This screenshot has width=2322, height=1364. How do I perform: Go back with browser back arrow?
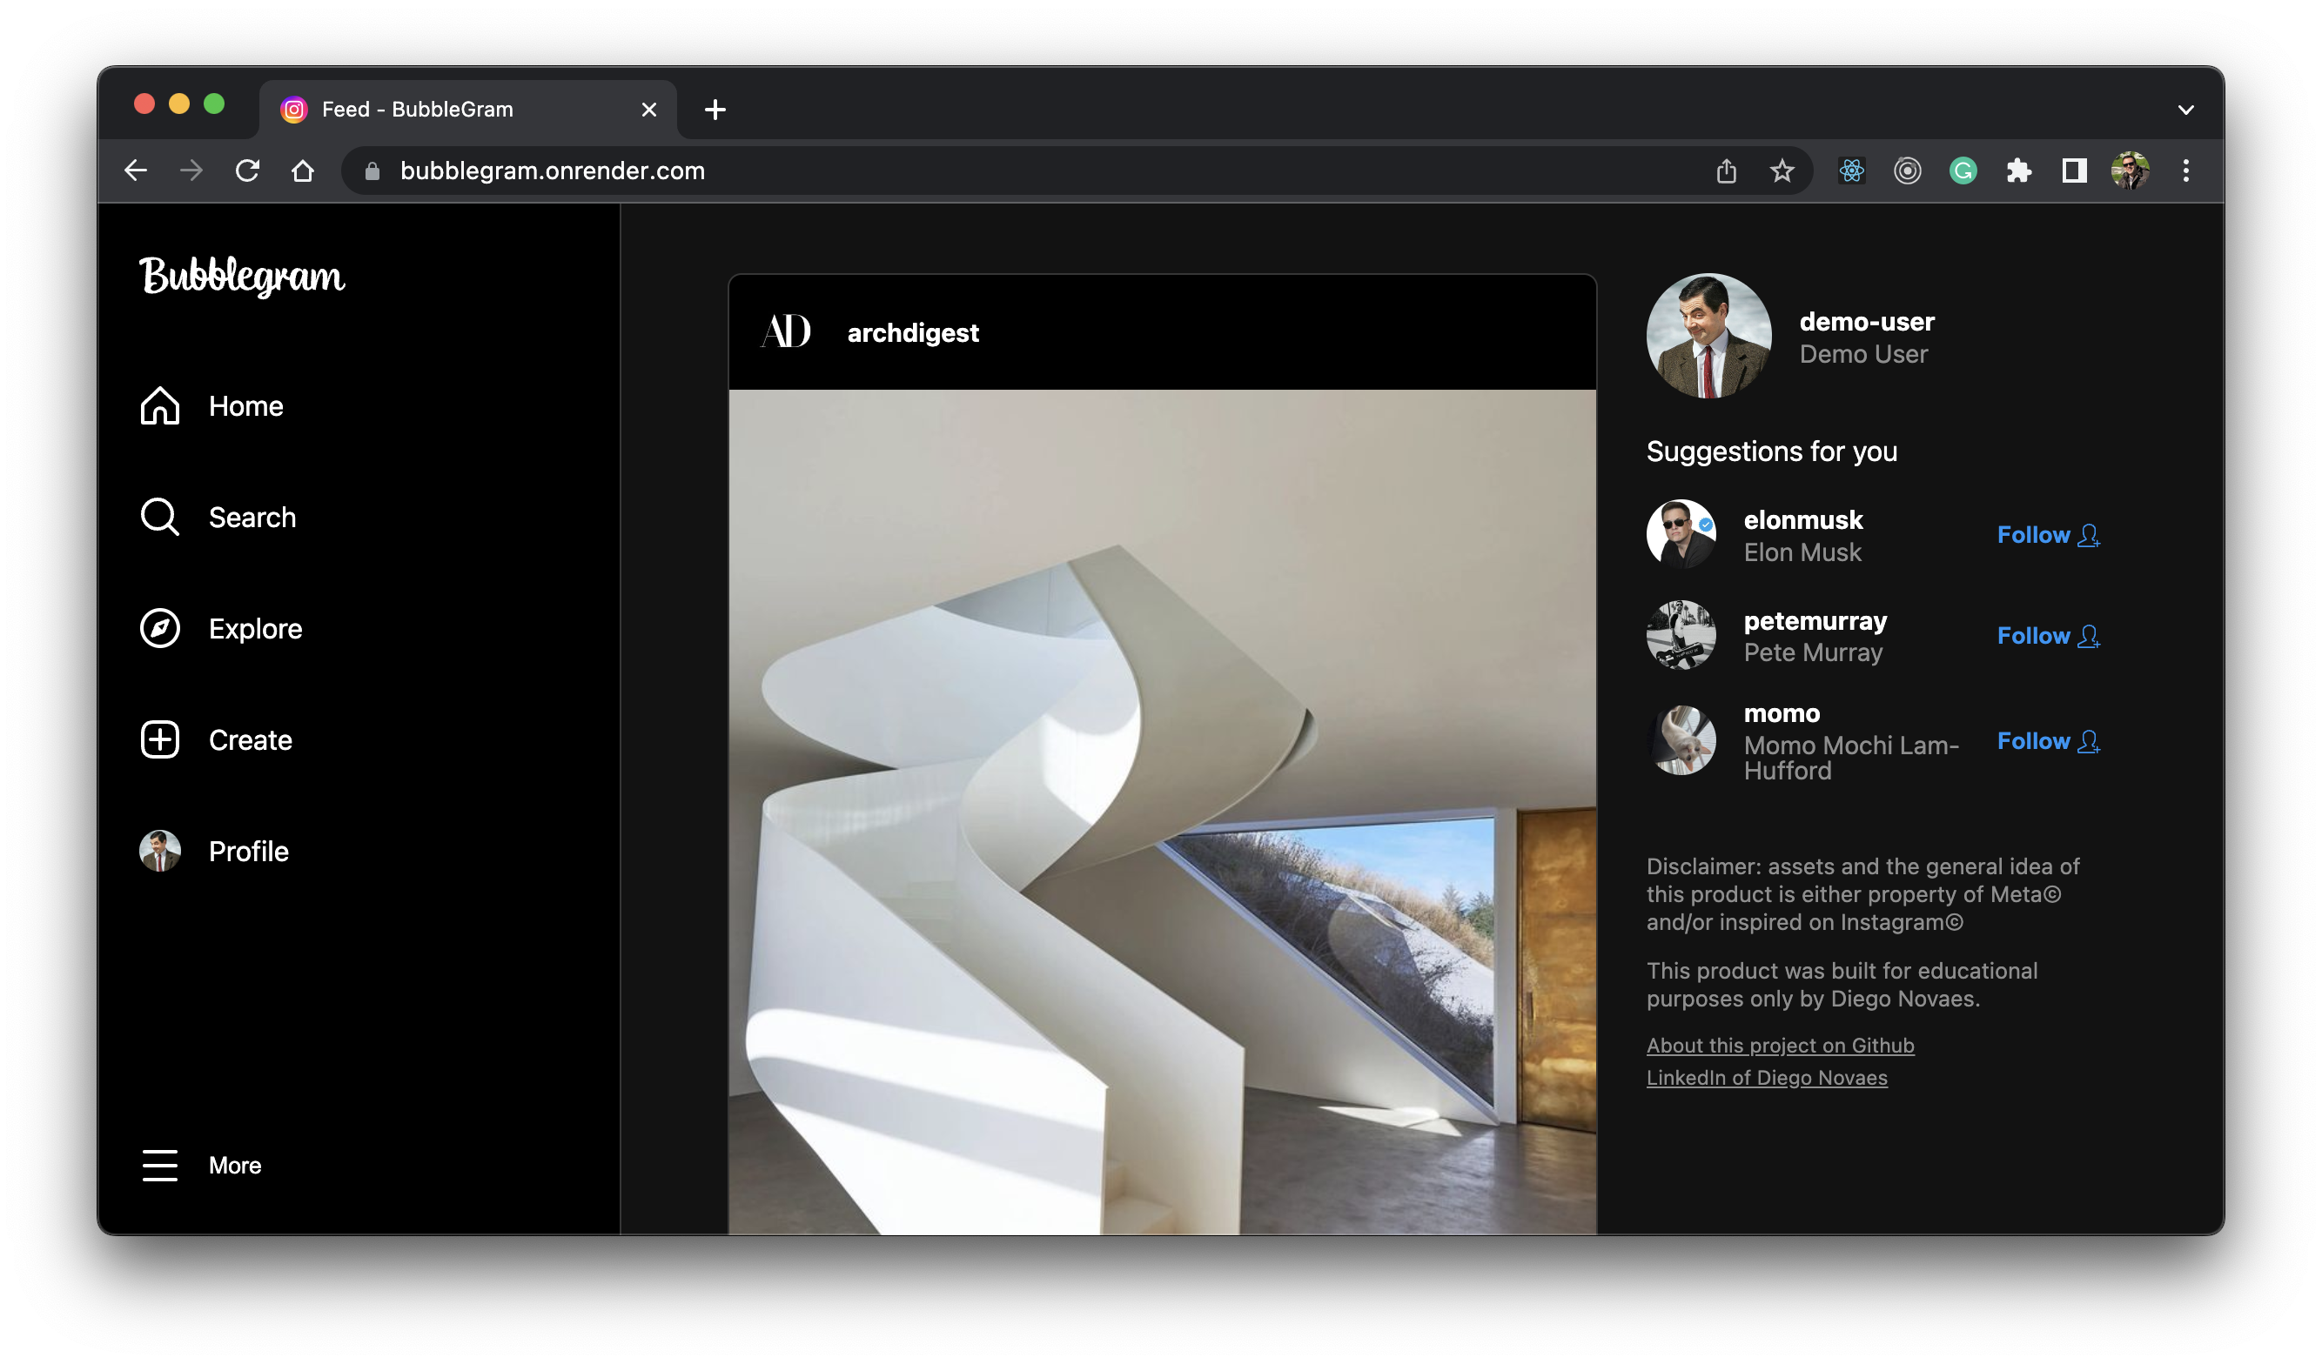136,170
